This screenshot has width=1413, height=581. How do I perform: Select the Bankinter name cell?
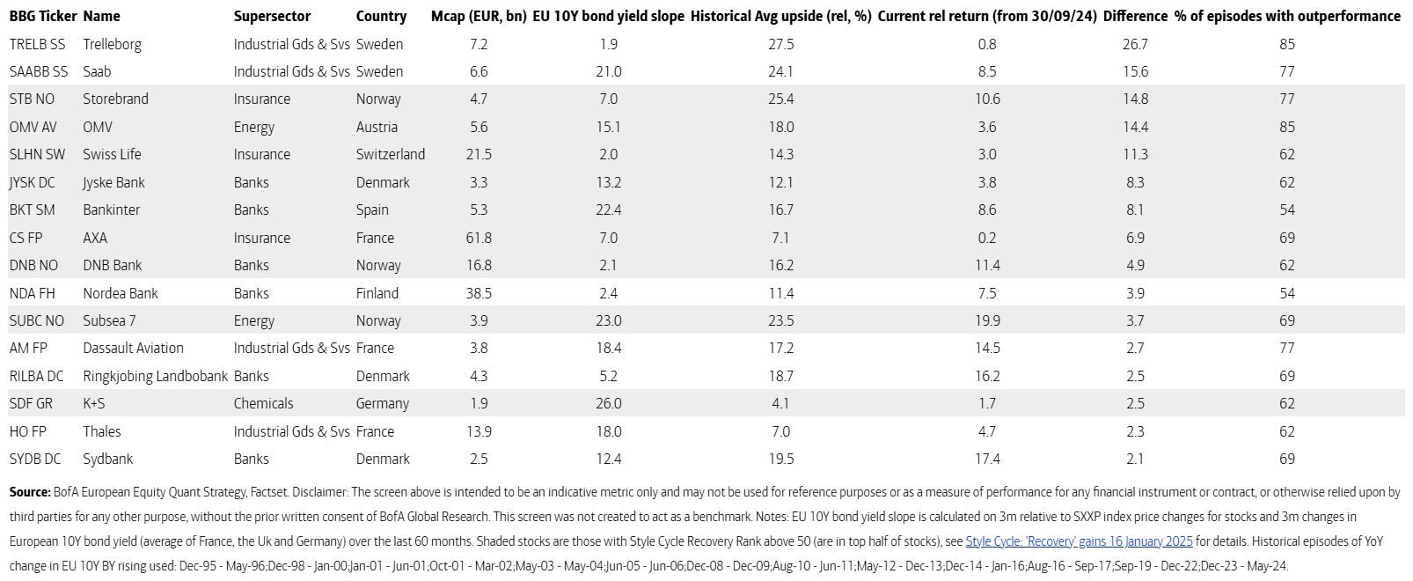(111, 210)
